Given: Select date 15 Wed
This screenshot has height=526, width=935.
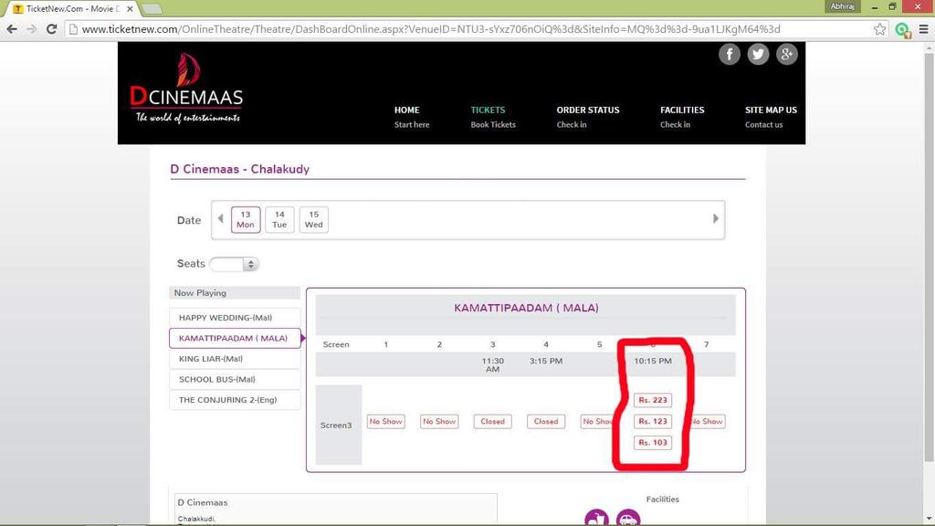Looking at the screenshot, I should point(314,219).
